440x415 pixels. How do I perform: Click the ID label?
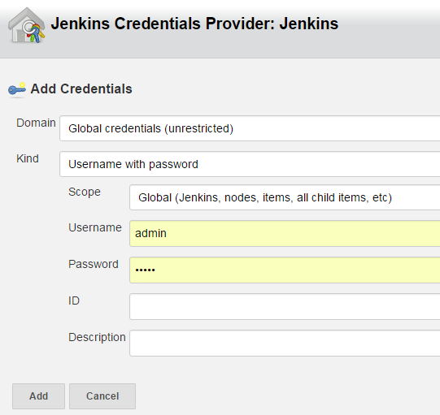(x=74, y=300)
